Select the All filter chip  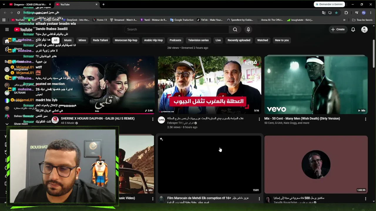[x=56, y=40]
